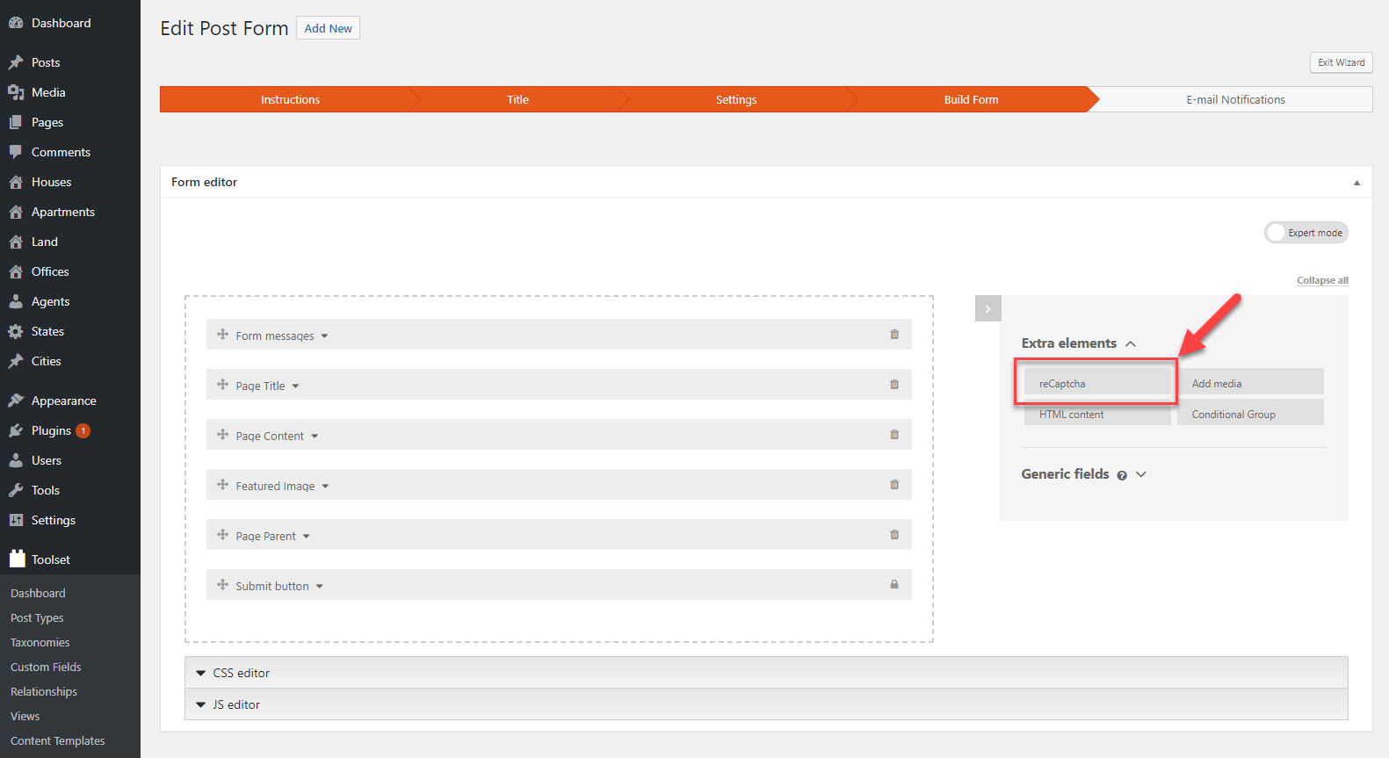Click the move handle of Form messages
Viewport: 1389px width, 758px height.
[x=222, y=335]
